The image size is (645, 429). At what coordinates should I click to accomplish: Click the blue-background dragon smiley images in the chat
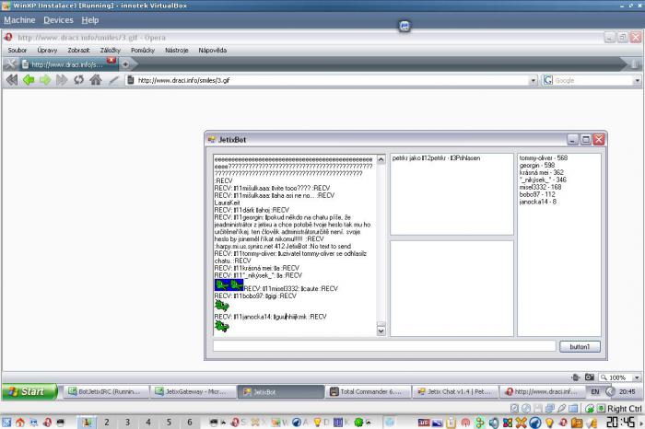(x=229, y=284)
